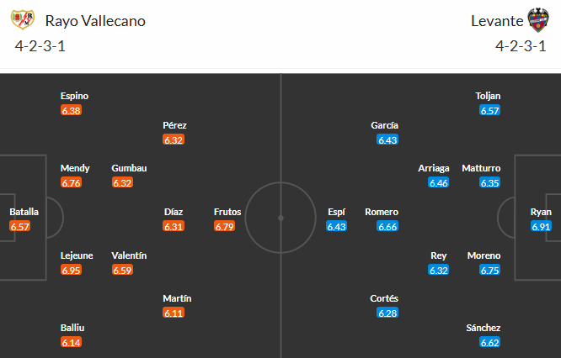
Task: Select player Espino in the lineup
Action: [74, 96]
